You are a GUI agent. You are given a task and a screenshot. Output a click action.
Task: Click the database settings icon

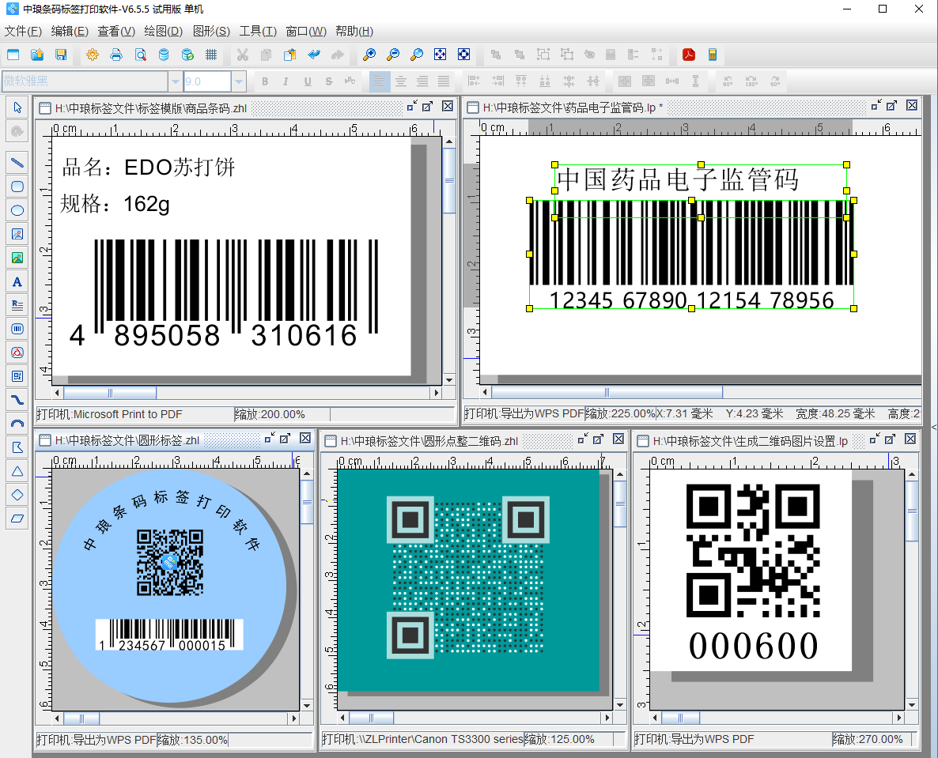point(164,55)
